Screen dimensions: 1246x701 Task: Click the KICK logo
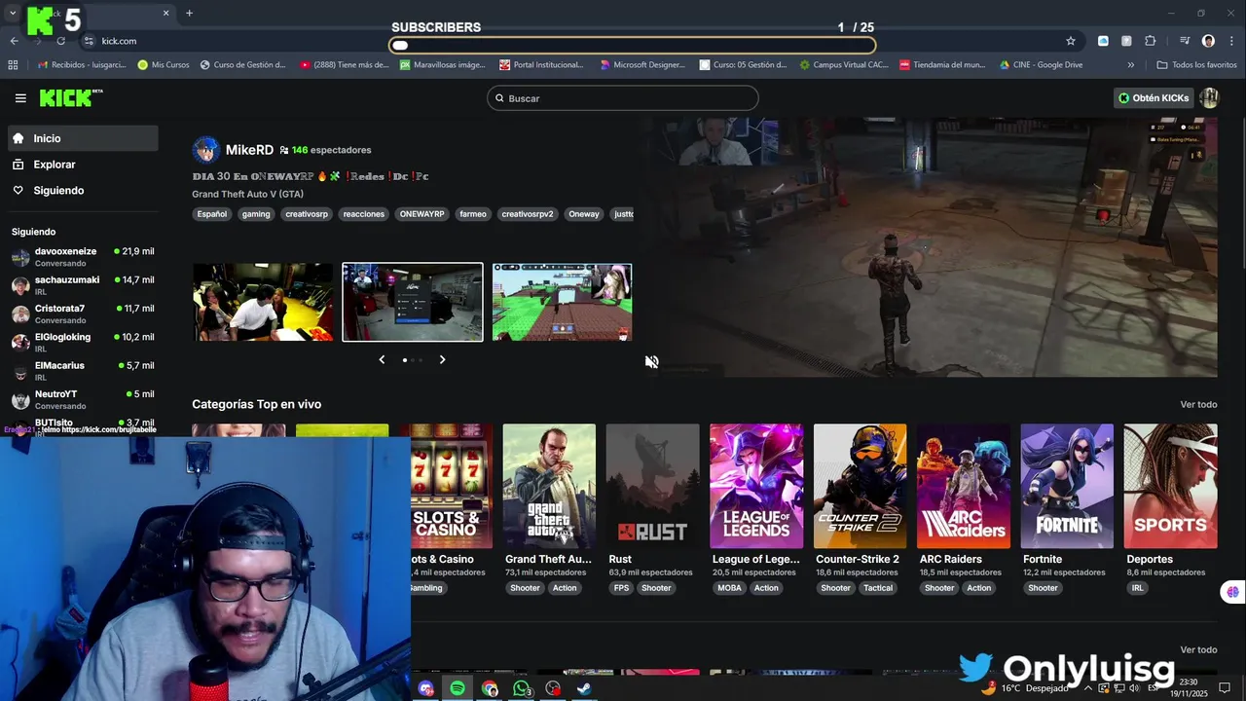tap(71, 97)
